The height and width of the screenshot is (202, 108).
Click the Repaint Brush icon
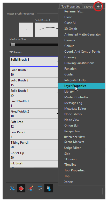click(31, 188)
